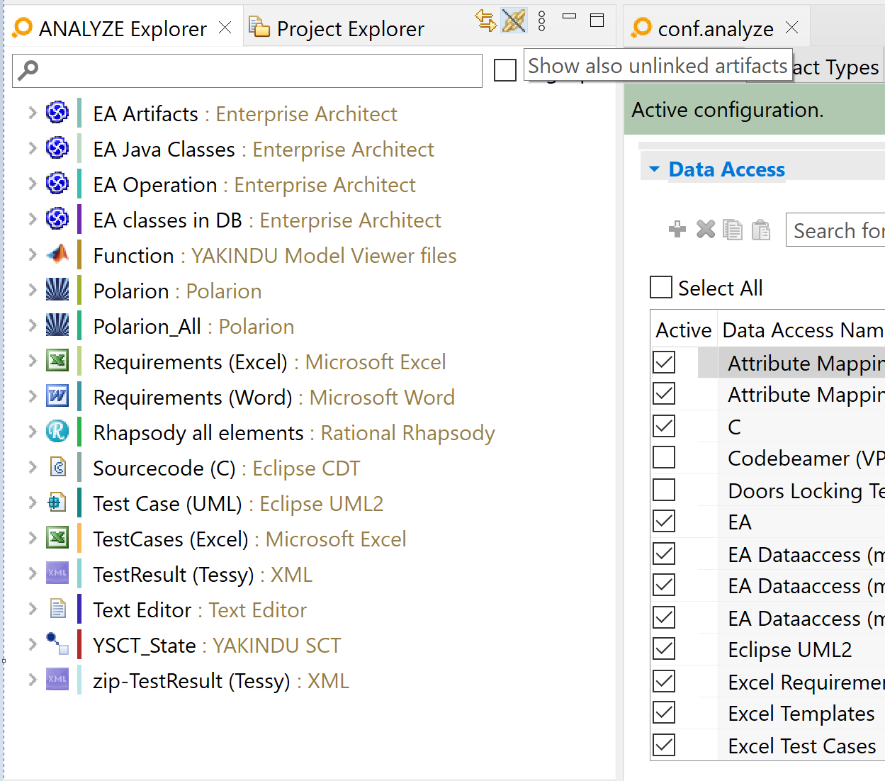Viewport: 885px width, 781px height.
Task: Click the Text Editor document icon
Action: 57,609
